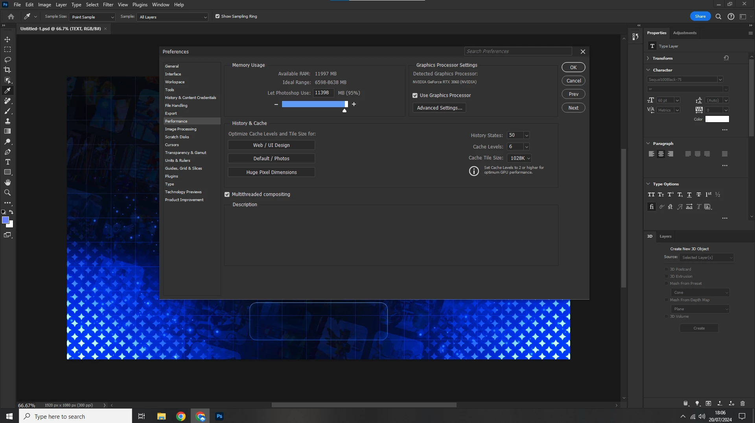Click the Home icon in options bar
Viewport: 755px width, 423px height.
pos(11,16)
